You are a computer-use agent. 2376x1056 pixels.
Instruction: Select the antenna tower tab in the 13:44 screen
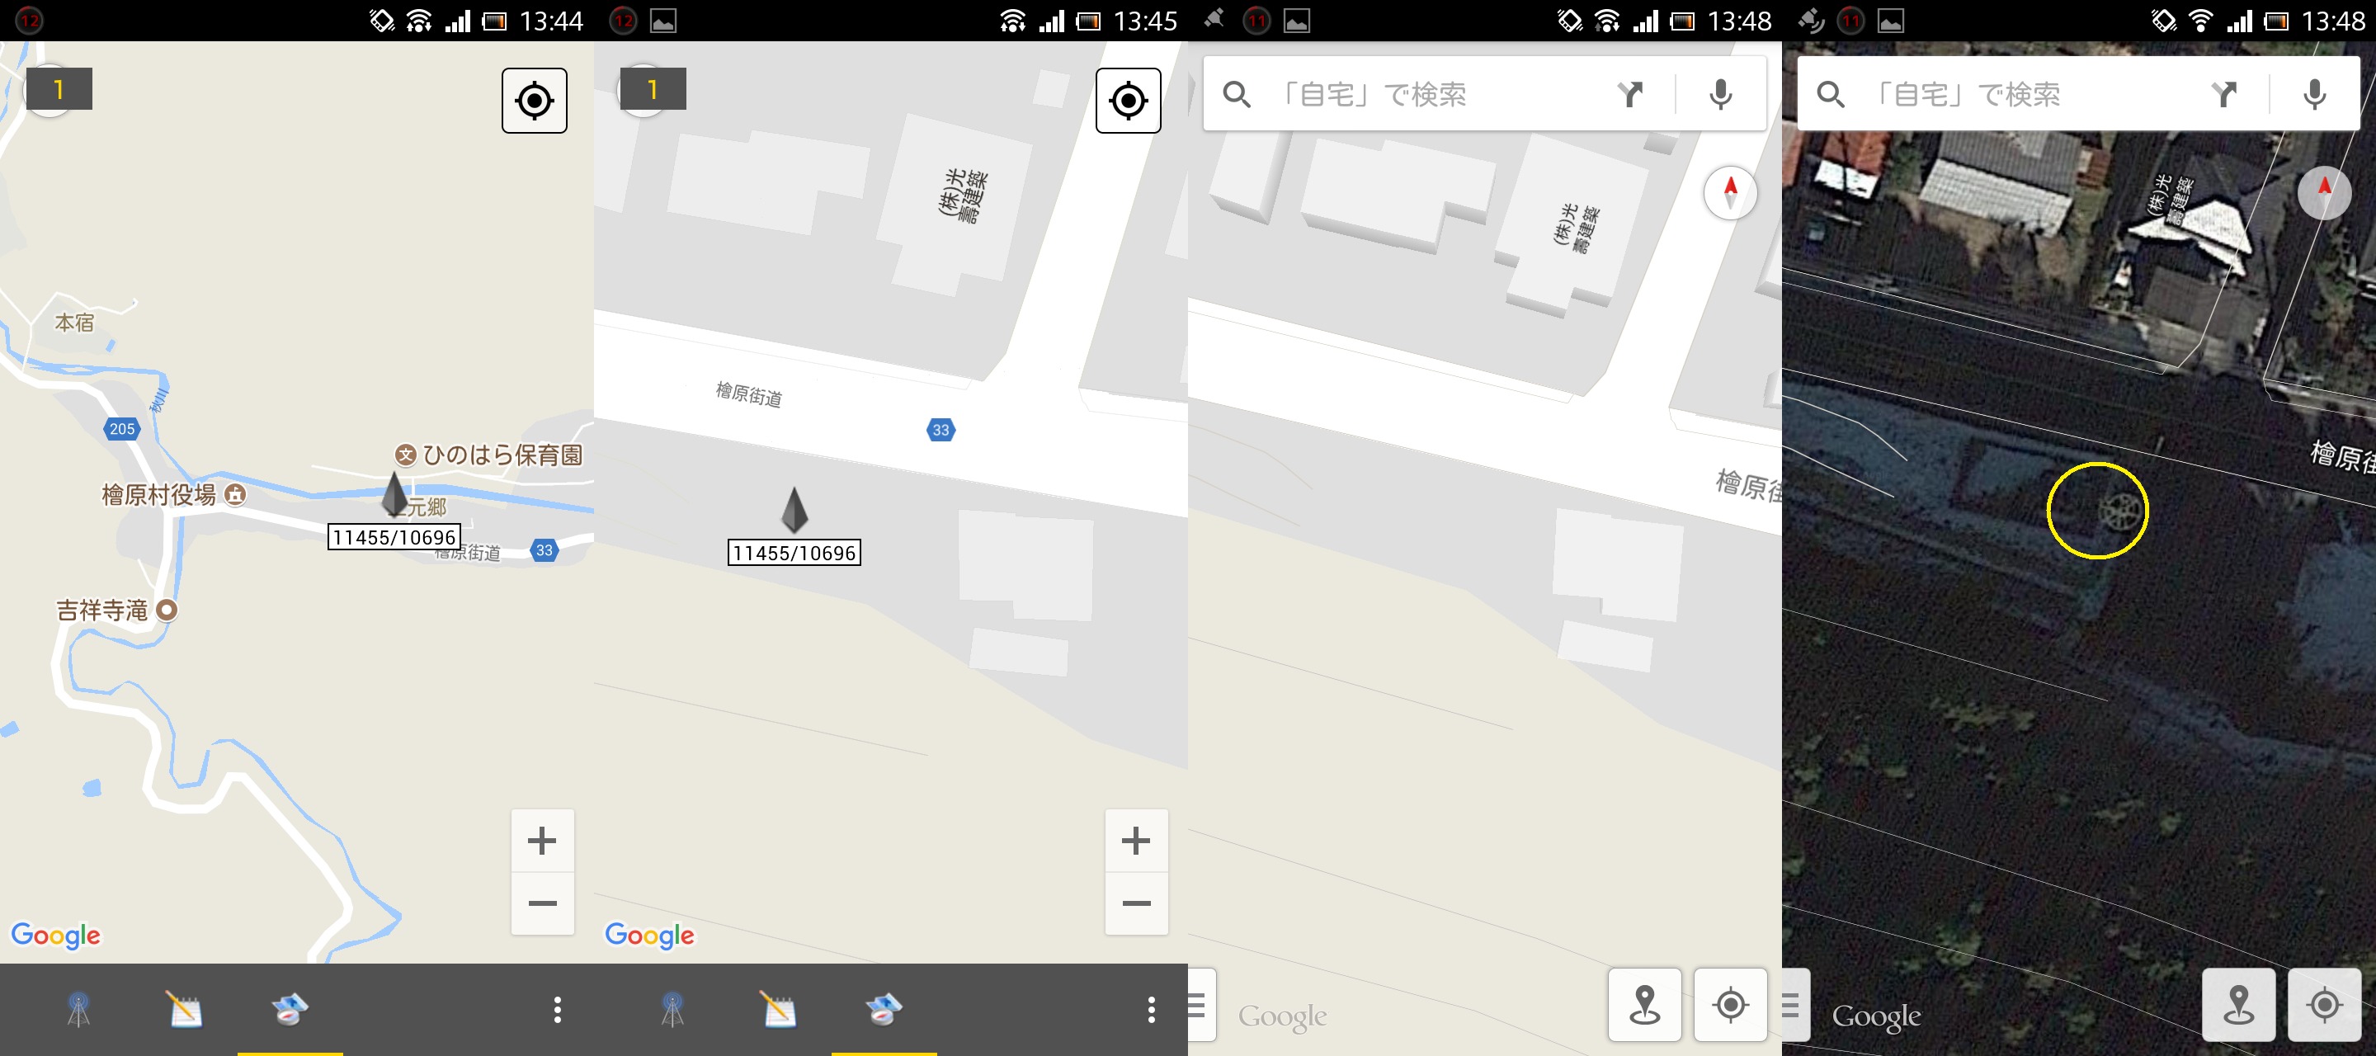[x=78, y=1009]
